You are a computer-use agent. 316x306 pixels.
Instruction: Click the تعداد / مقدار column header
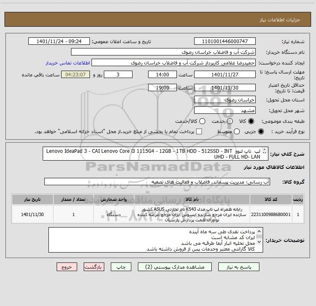point(73,199)
